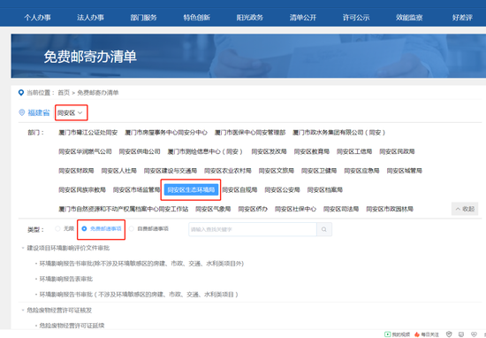
Task: Click the heart icon in status bar
Action: pos(474,334)
